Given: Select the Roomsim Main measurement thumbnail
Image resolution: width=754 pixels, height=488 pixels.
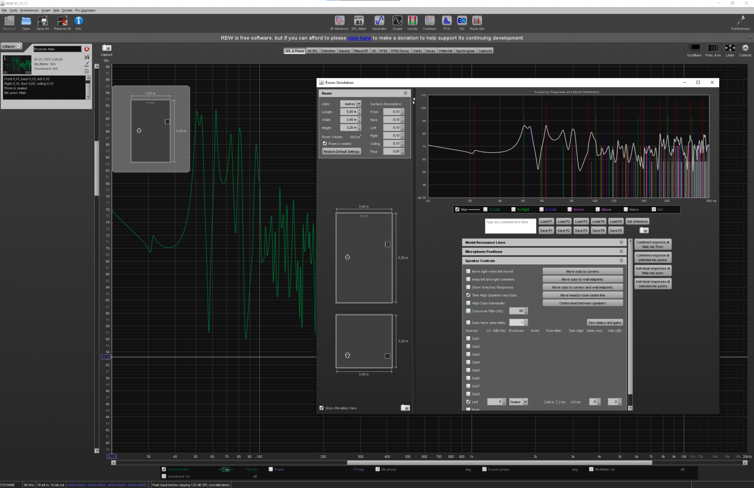Looking at the screenshot, I should 17,65.
